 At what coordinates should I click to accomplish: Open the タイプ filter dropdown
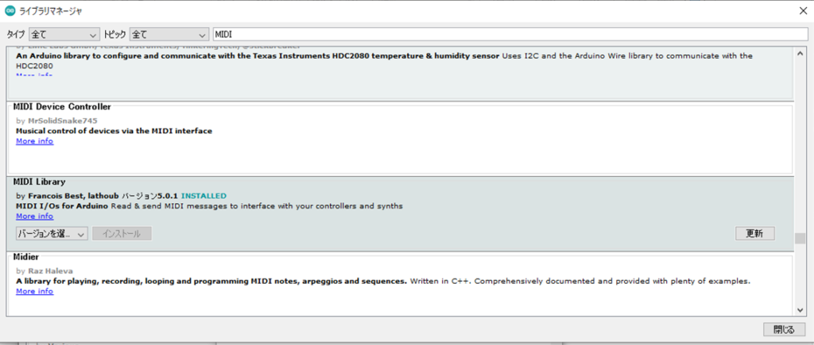[x=64, y=35]
